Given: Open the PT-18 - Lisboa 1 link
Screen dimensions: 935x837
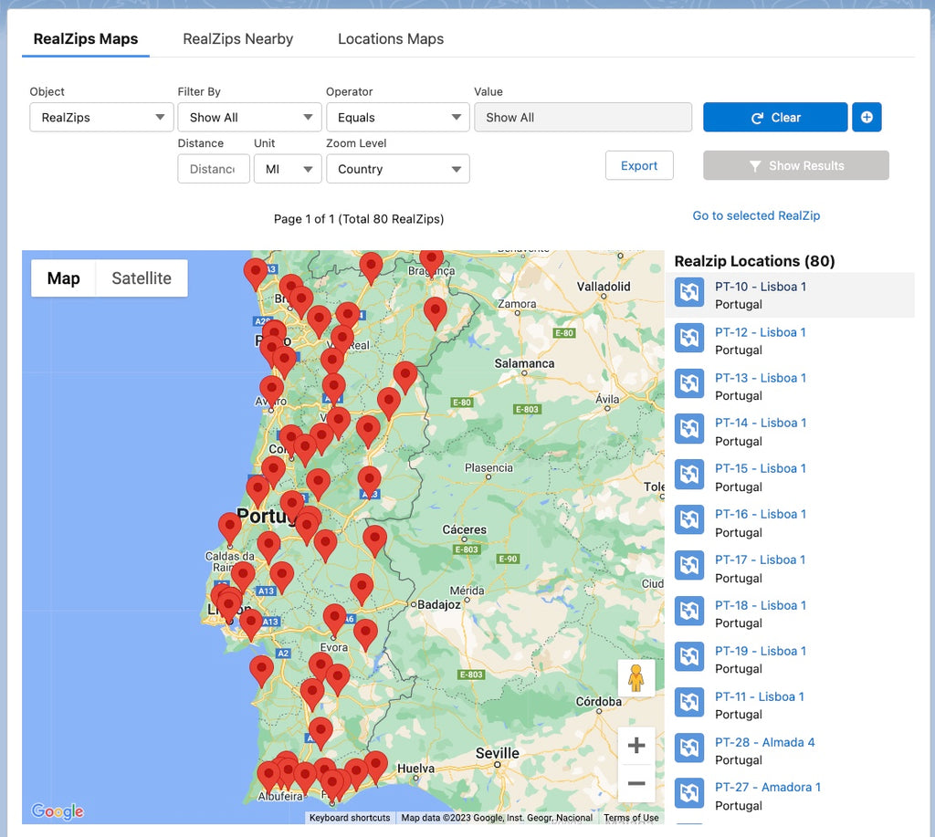Looking at the screenshot, I should coord(761,606).
